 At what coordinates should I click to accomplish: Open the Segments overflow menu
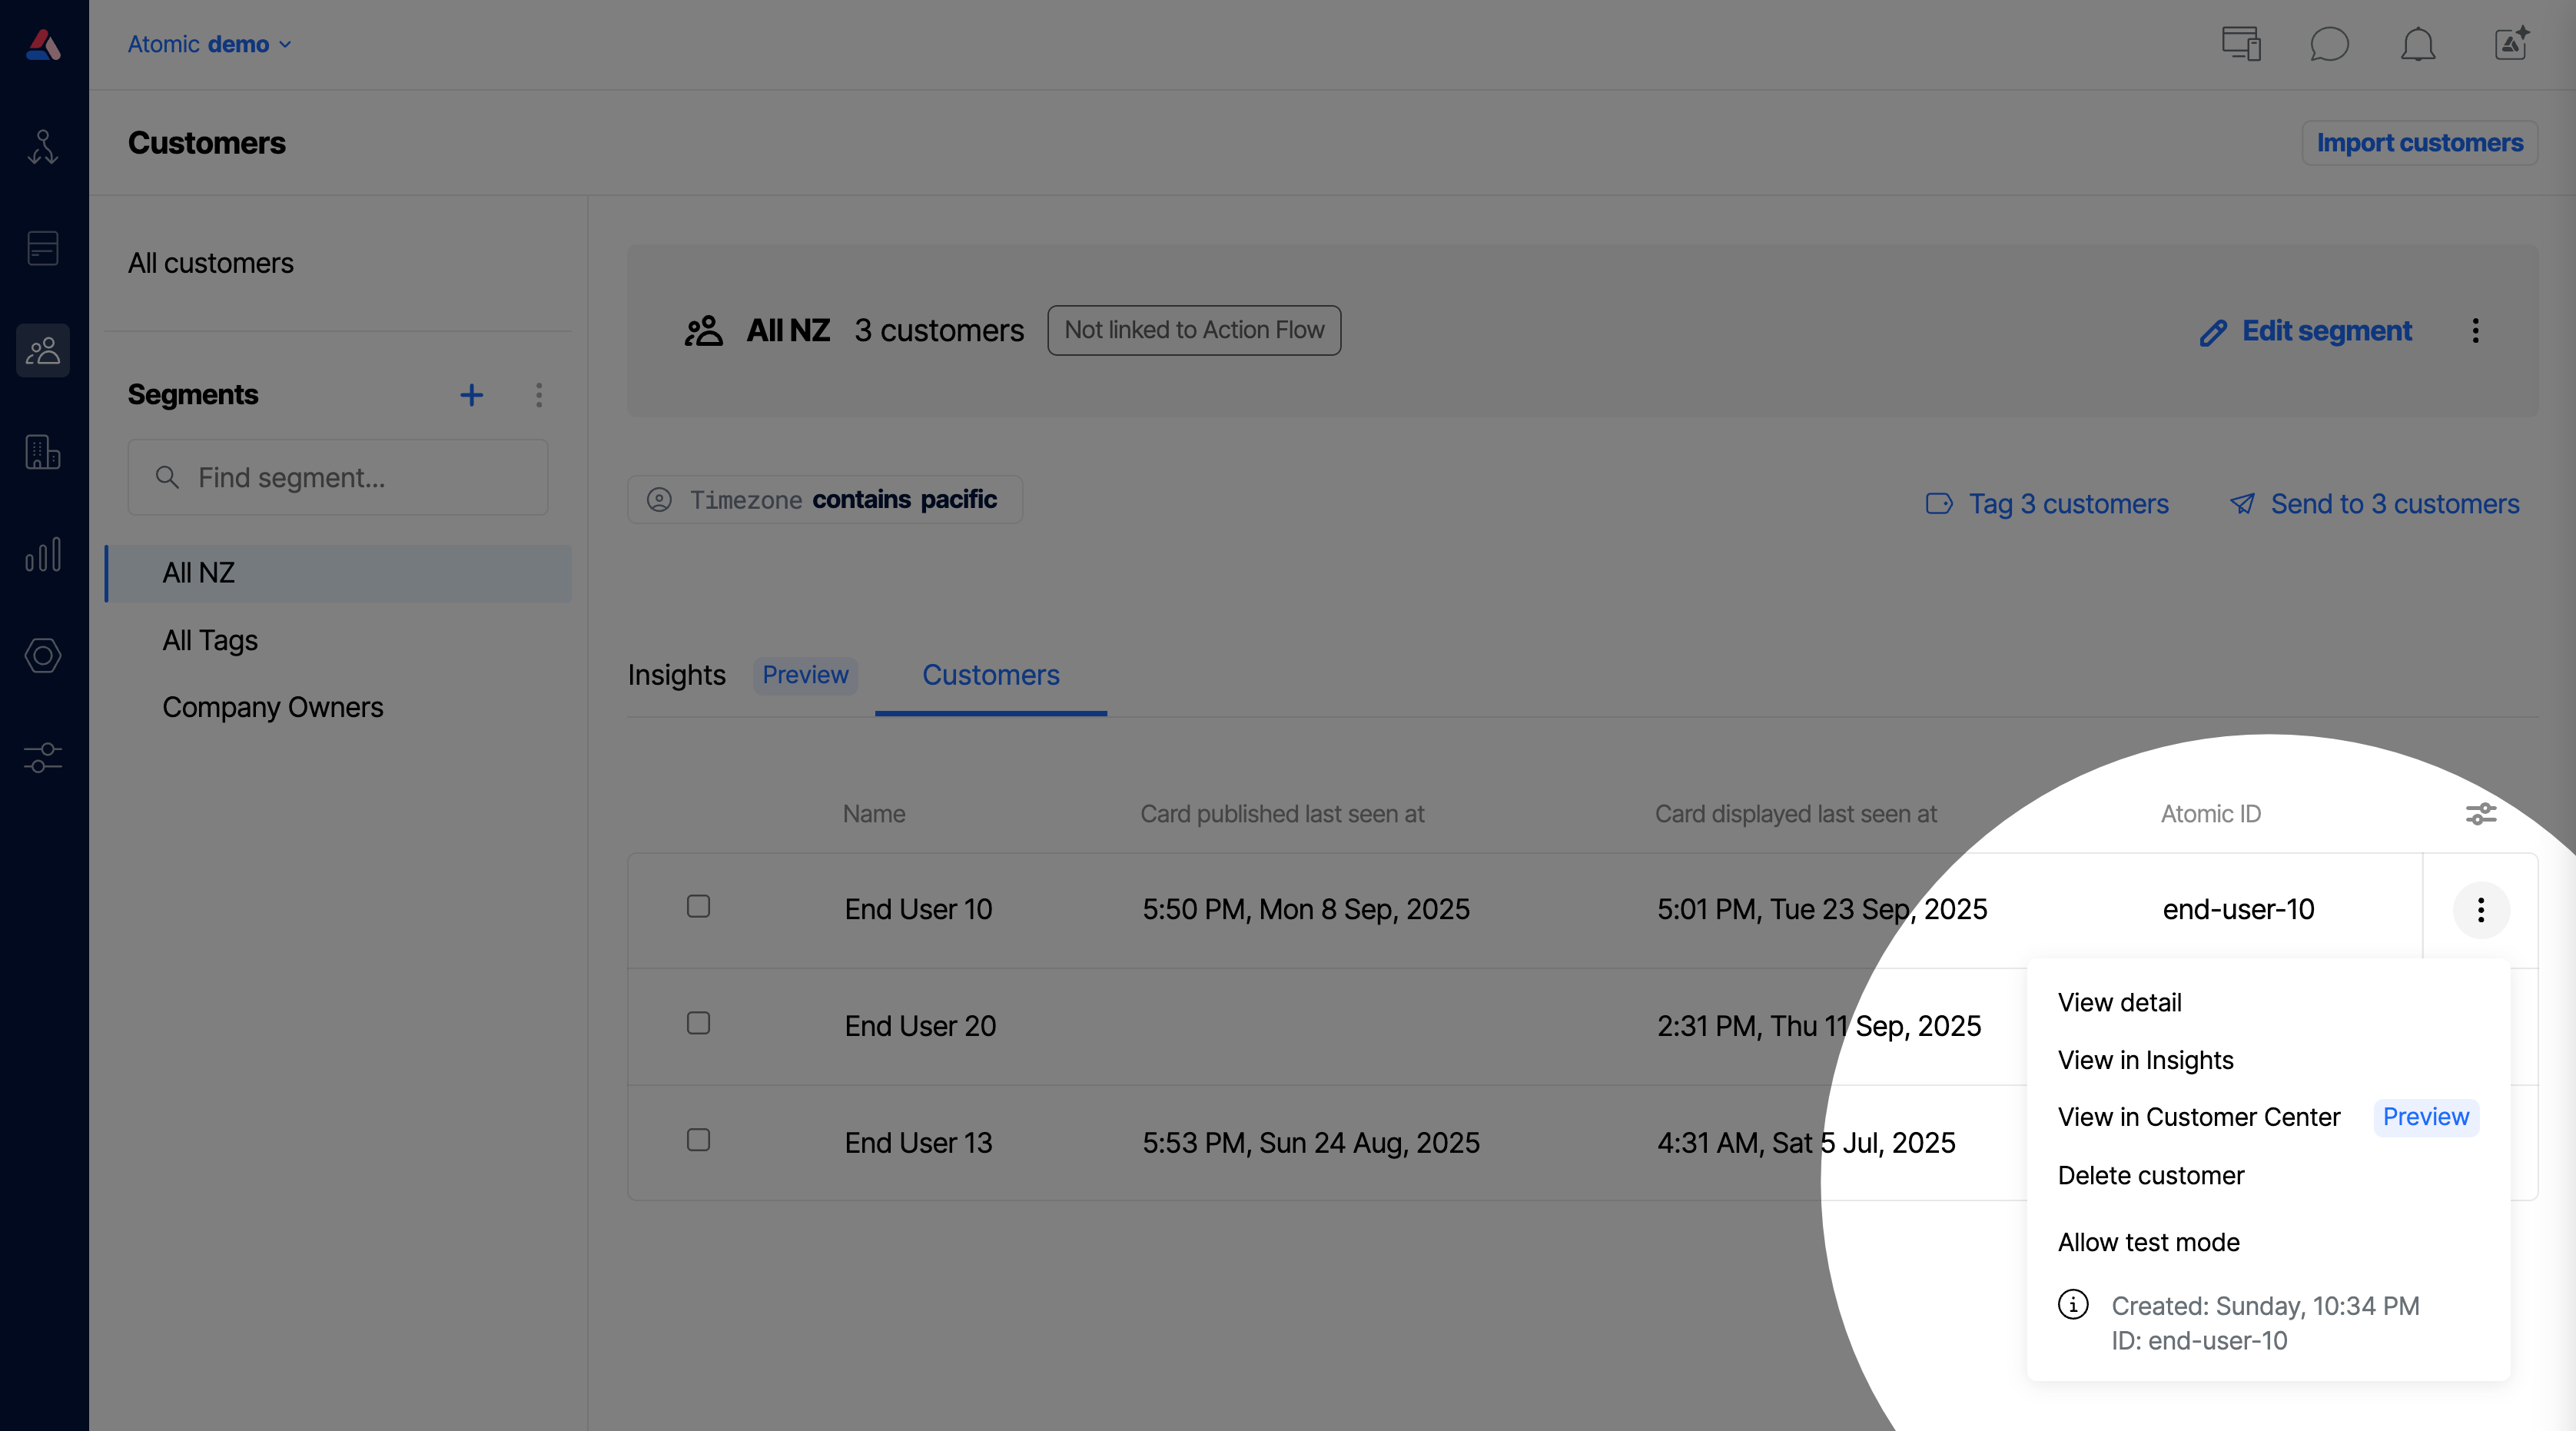pyautogui.click(x=539, y=394)
